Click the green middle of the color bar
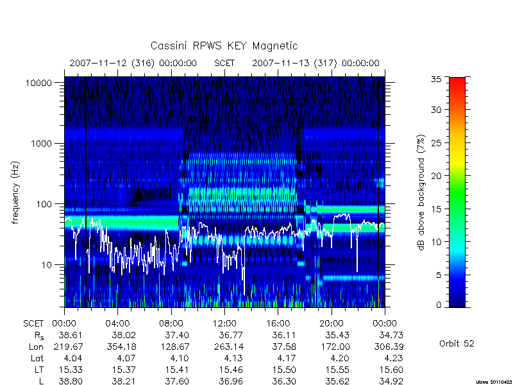This screenshot has width=513, height=385. [457, 193]
